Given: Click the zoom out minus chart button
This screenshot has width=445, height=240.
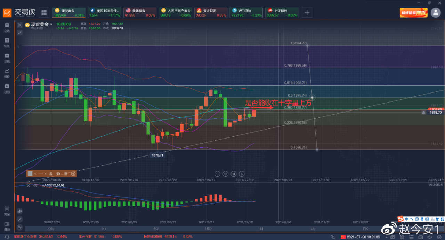Looking at the screenshot, I should [x=217, y=174].
